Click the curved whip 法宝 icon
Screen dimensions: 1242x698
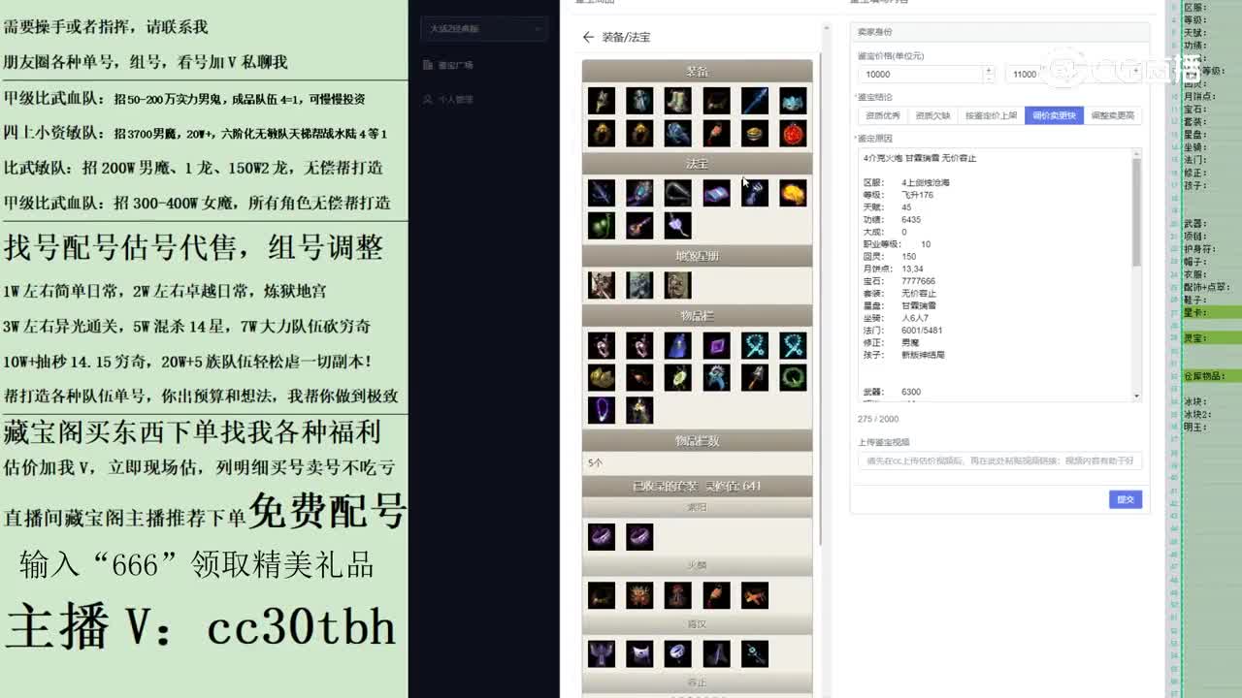coord(678,193)
